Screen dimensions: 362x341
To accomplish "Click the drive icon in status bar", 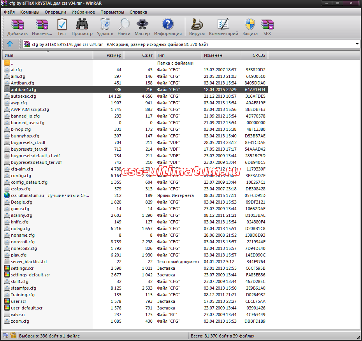I will [5, 336].
